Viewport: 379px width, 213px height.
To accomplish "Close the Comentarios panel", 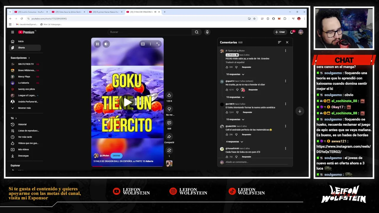I will pyautogui.click(x=287, y=42).
